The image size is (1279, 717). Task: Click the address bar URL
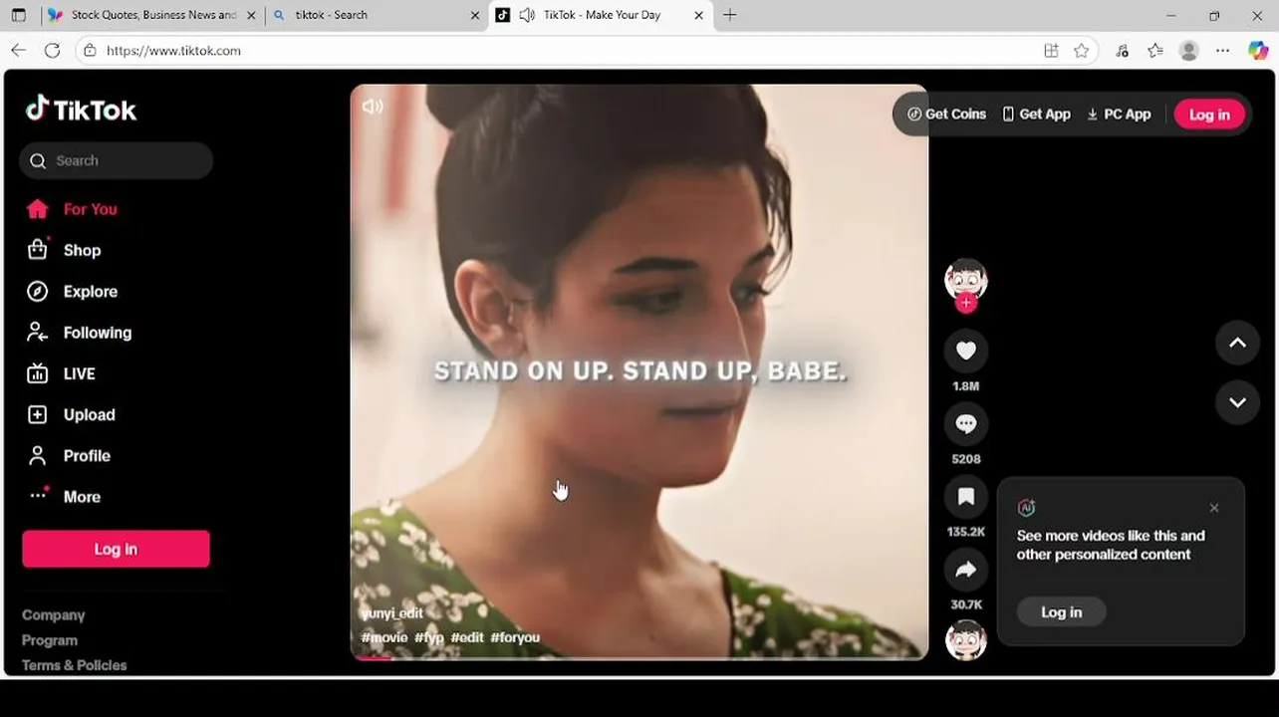point(174,51)
